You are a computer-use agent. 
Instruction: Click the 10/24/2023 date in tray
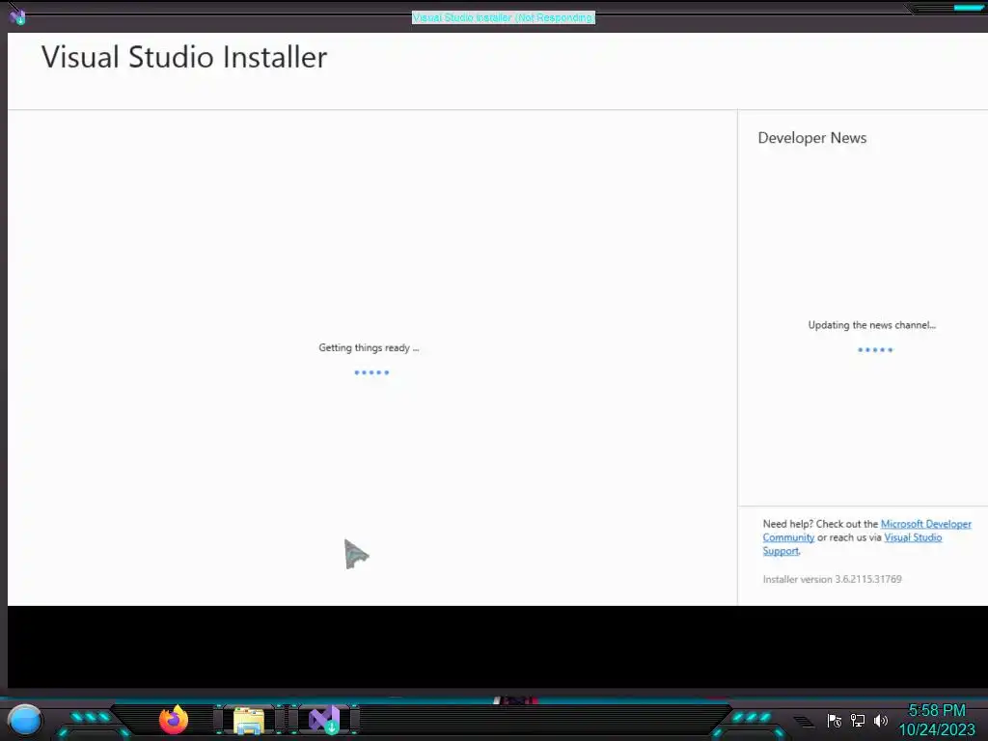[x=936, y=729]
